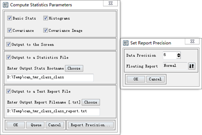Viewport: 202px width, 135px height.
Task: Uncheck Output to the Screen
Action: pos(9,44)
